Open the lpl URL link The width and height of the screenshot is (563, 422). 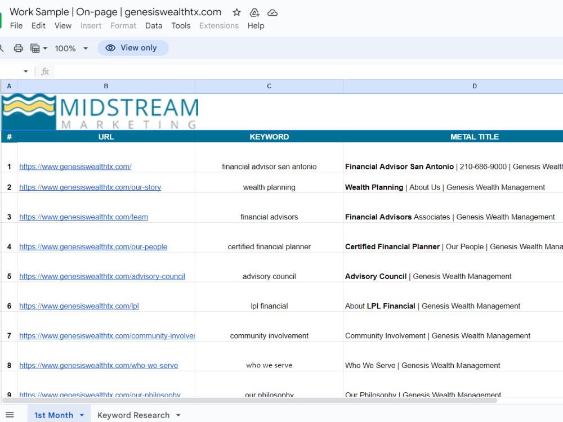click(79, 306)
